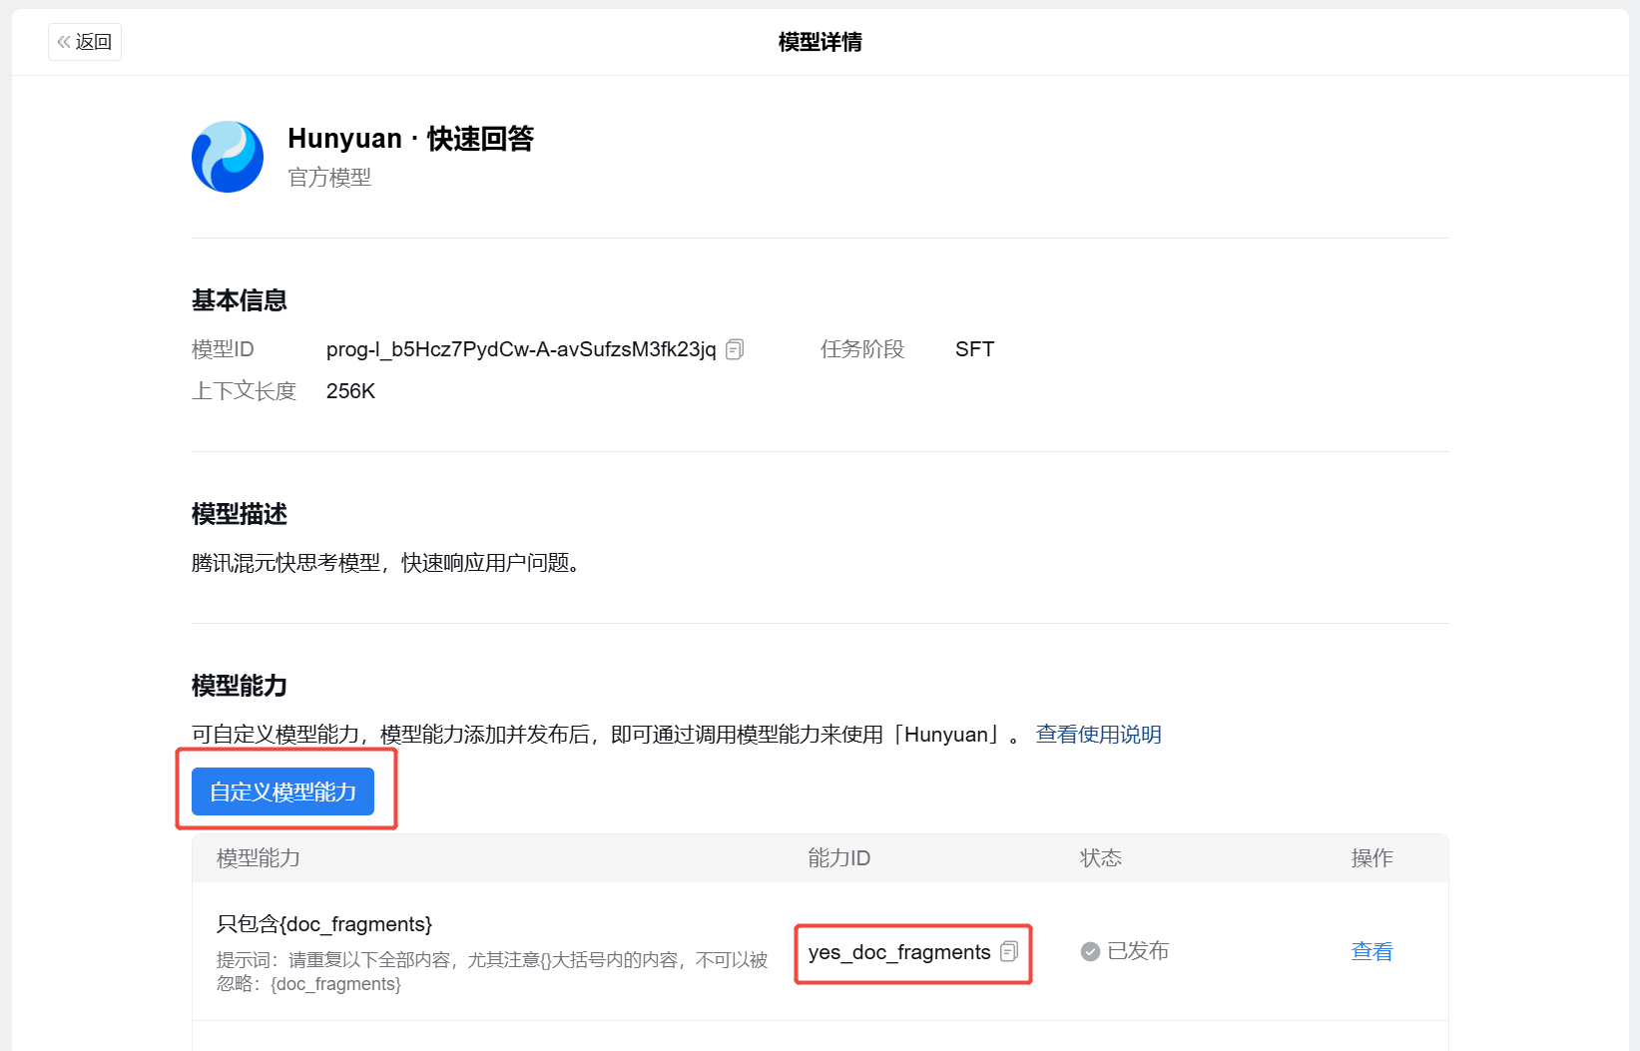Image resolution: width=1640 pixels, height=1051 pixels.
Task: Click the 状态 column header
Action: click(1101, 858)
